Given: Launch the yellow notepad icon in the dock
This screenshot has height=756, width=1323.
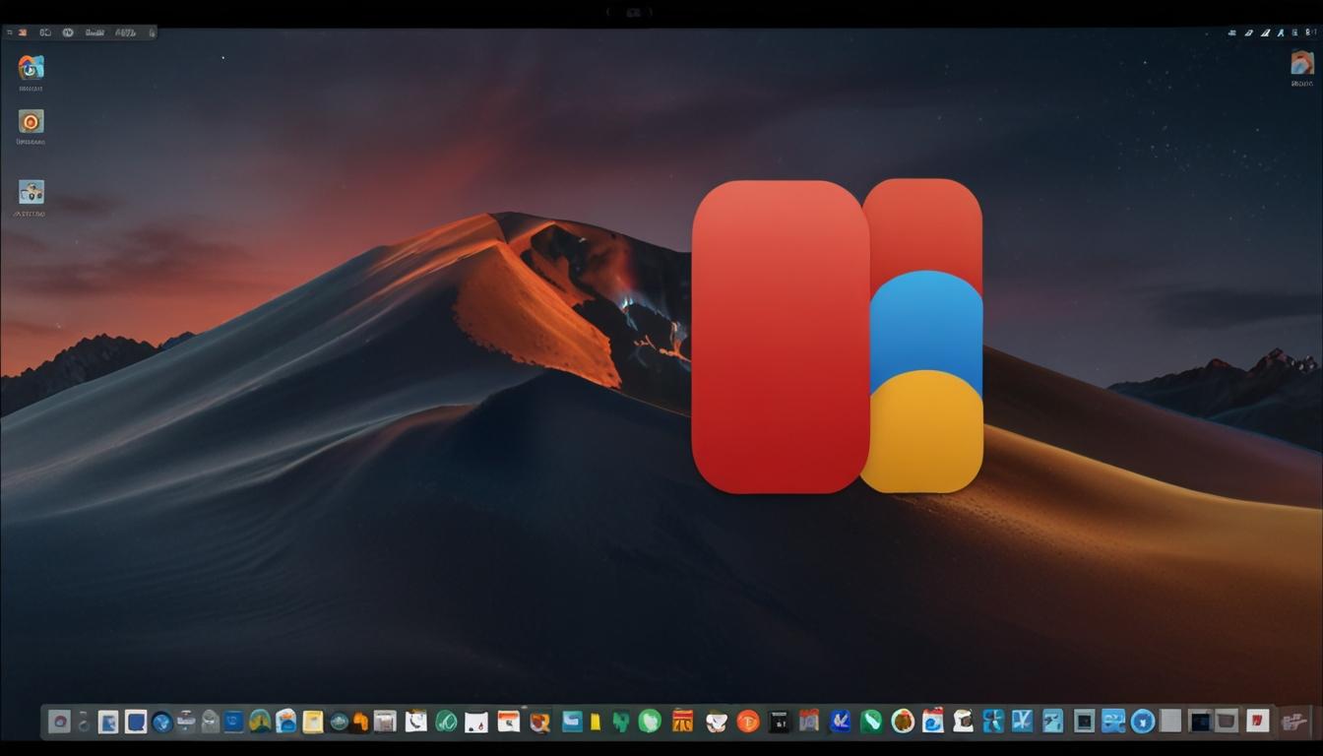Looking at the screenshot, I should pyautogui.click(x=312, y=722).
